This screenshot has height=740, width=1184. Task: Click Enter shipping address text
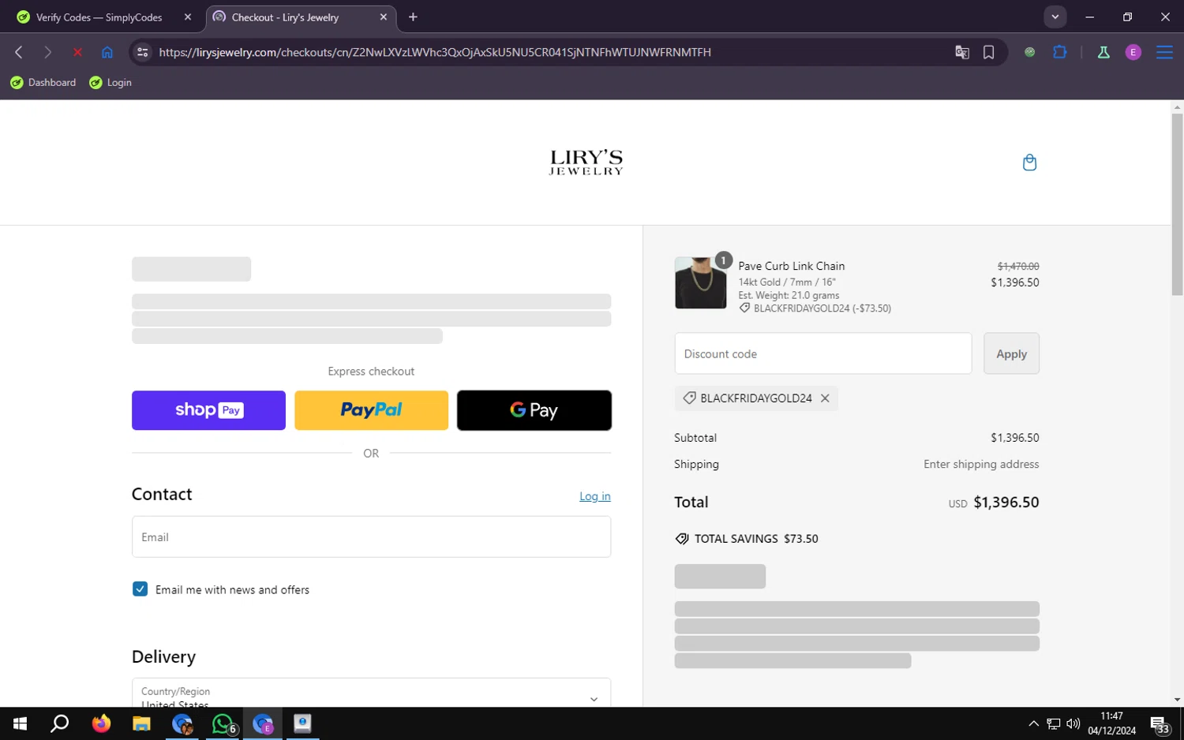[x=981, y=464]
